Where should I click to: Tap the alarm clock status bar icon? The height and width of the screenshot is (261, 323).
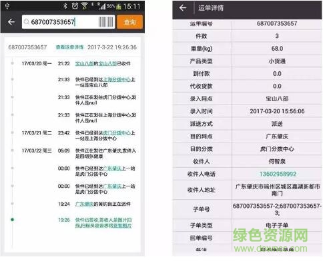tap(75, 6)
